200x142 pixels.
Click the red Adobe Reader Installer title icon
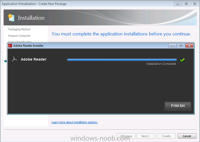[x=10, y=46]
